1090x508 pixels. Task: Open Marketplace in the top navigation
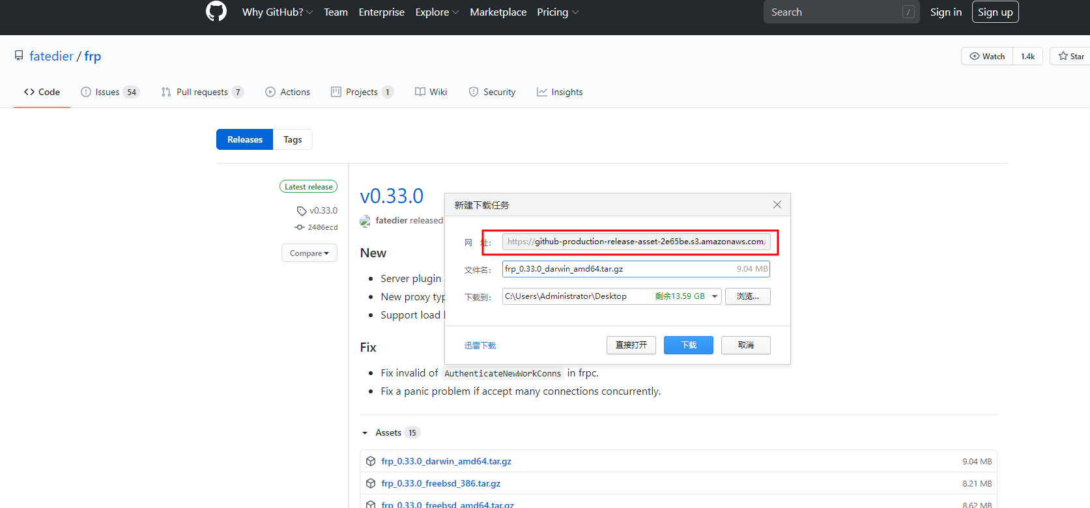[x=498, y=12]
